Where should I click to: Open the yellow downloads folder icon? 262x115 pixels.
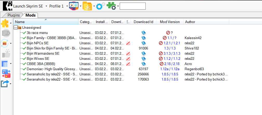click(x=87, y=6)
